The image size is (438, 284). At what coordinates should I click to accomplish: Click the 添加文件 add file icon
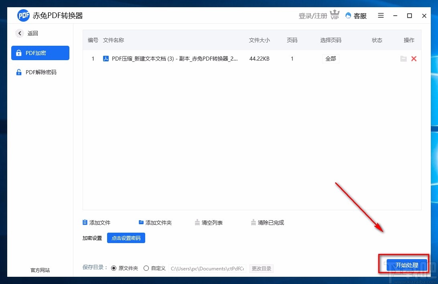[85, 222]
